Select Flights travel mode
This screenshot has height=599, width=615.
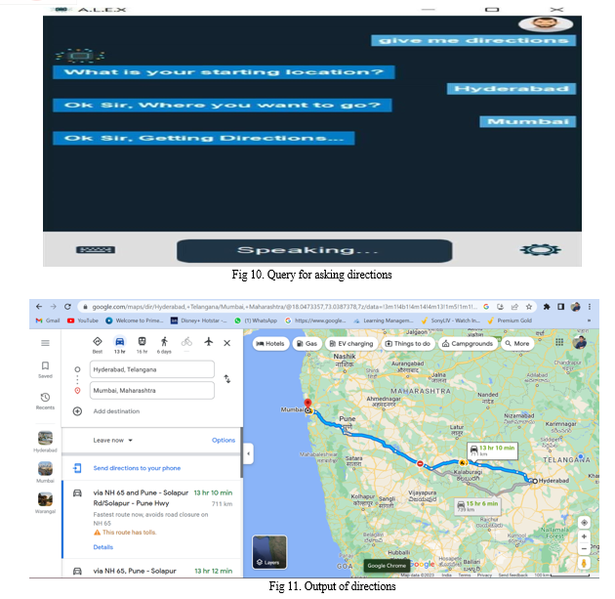209,341
